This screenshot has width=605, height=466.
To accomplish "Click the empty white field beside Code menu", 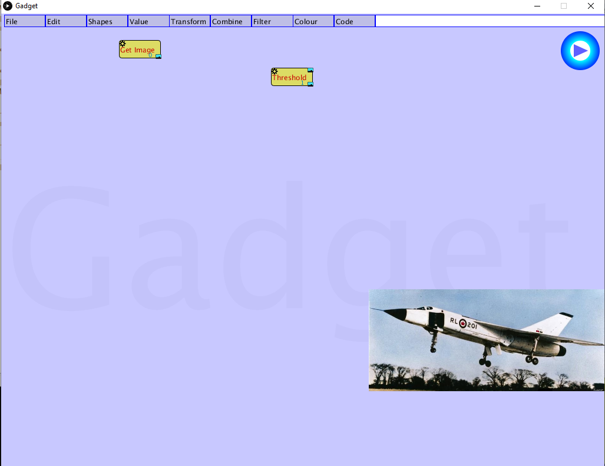I will pos(489,22).
